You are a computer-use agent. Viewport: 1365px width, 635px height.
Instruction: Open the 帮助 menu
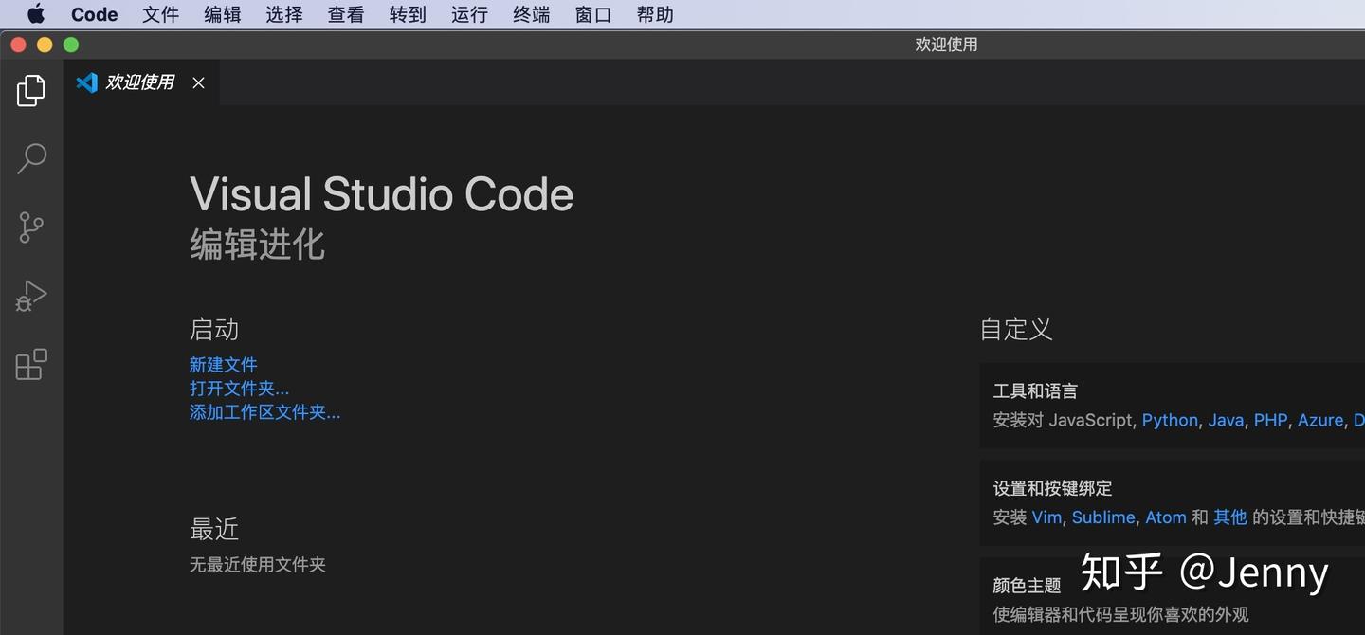pyautogui.click(x=655, y=14)
